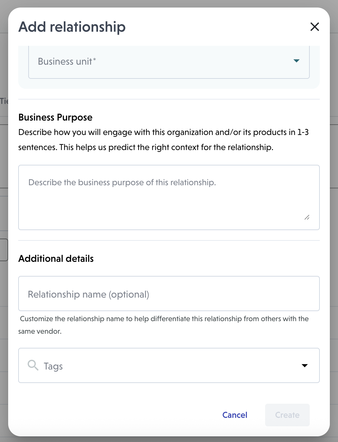Click the divider line above Additional details
Image resolution: width=338 pixels, height=442 pixels.
(169, 240)
